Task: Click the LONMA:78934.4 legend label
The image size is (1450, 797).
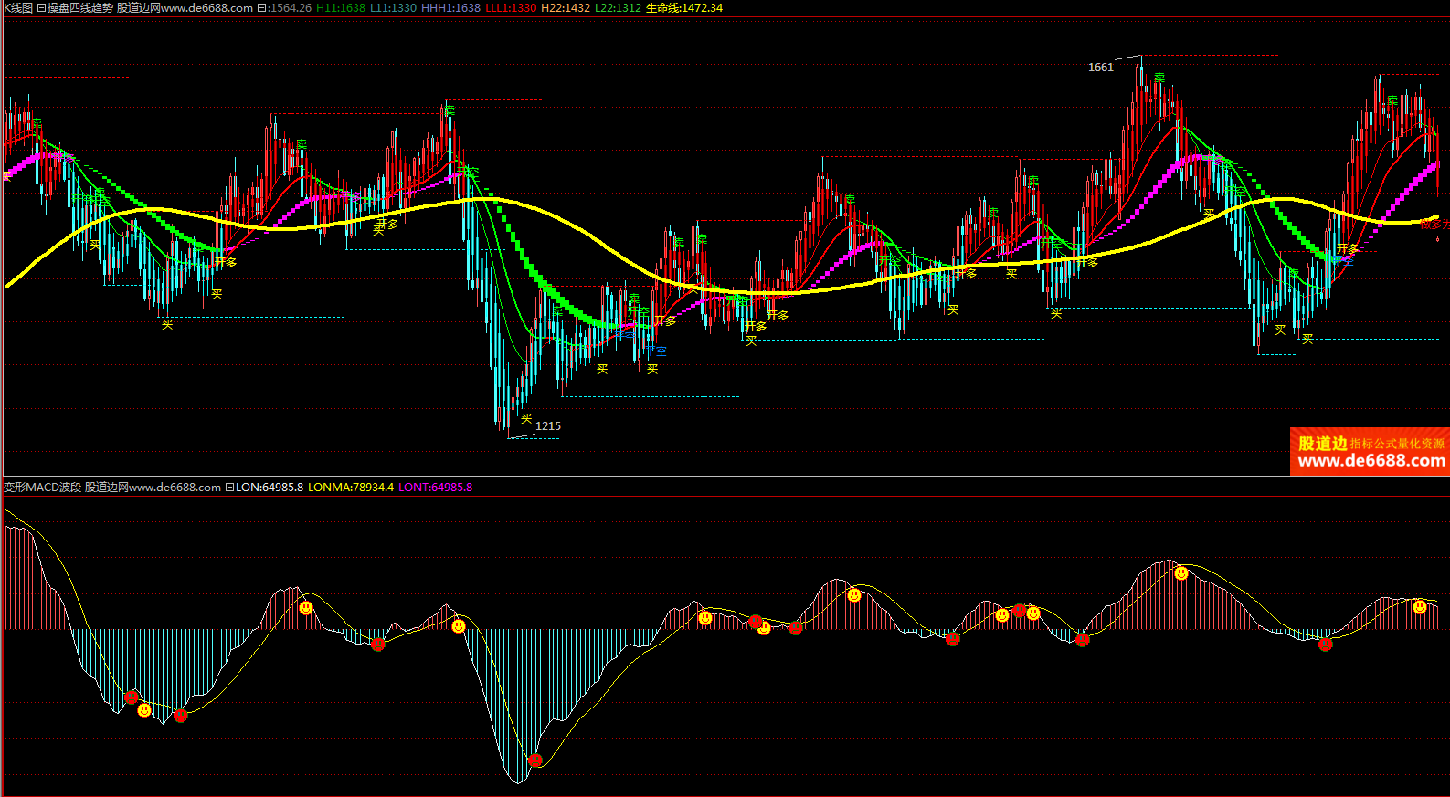Action: (351, 488)
